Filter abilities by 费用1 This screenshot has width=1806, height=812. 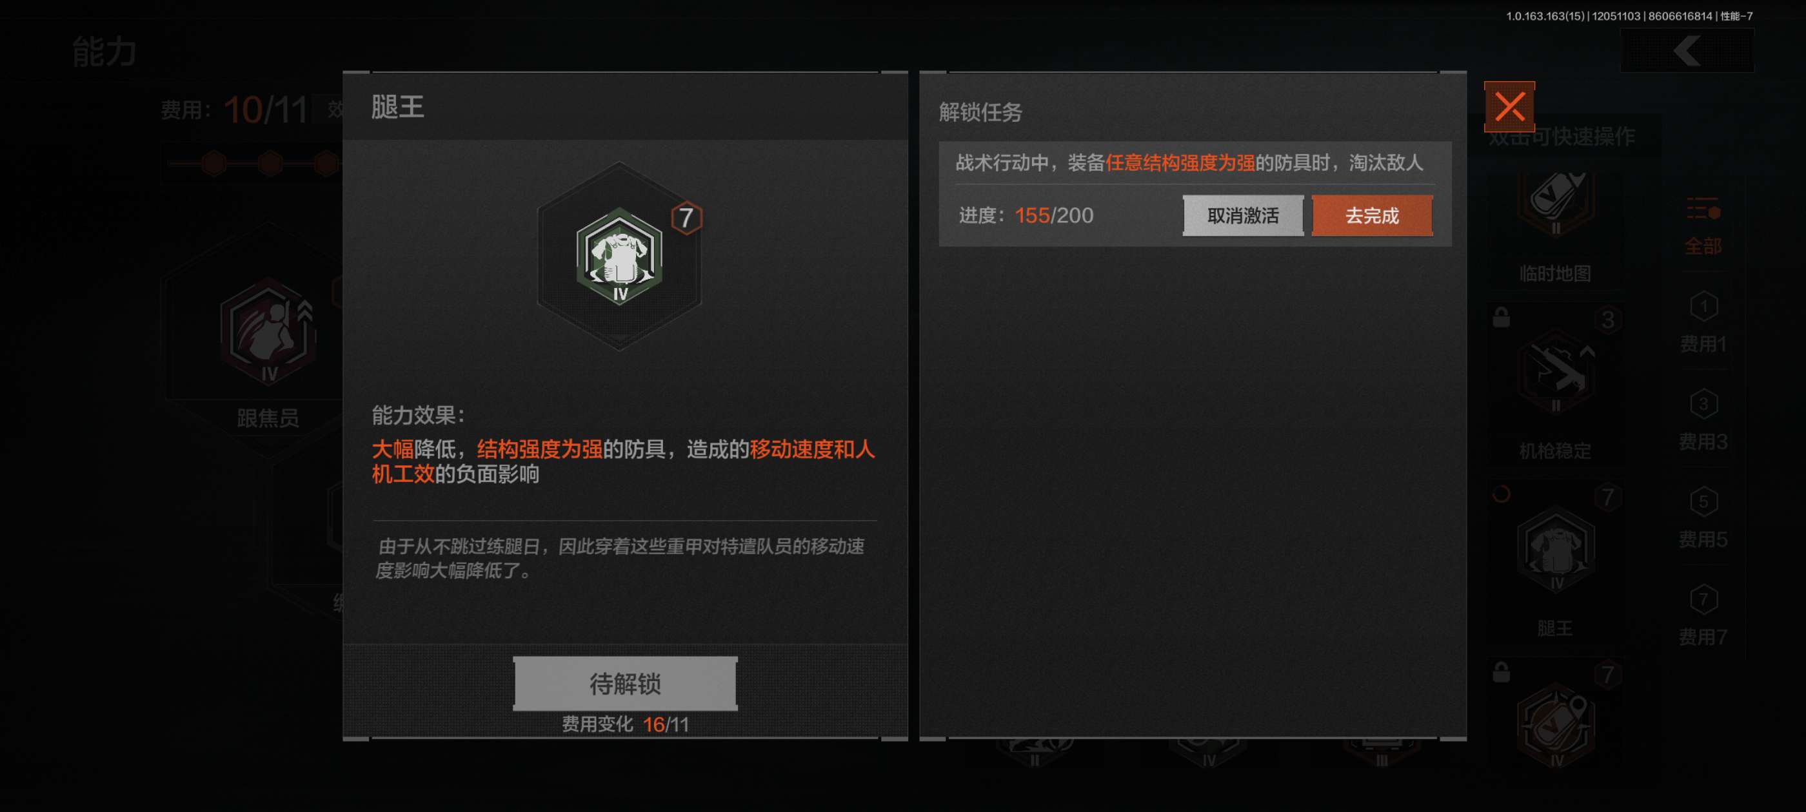(x=1703, y=323)
